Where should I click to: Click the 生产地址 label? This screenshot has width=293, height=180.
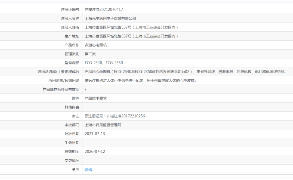[x=72, y=36]
